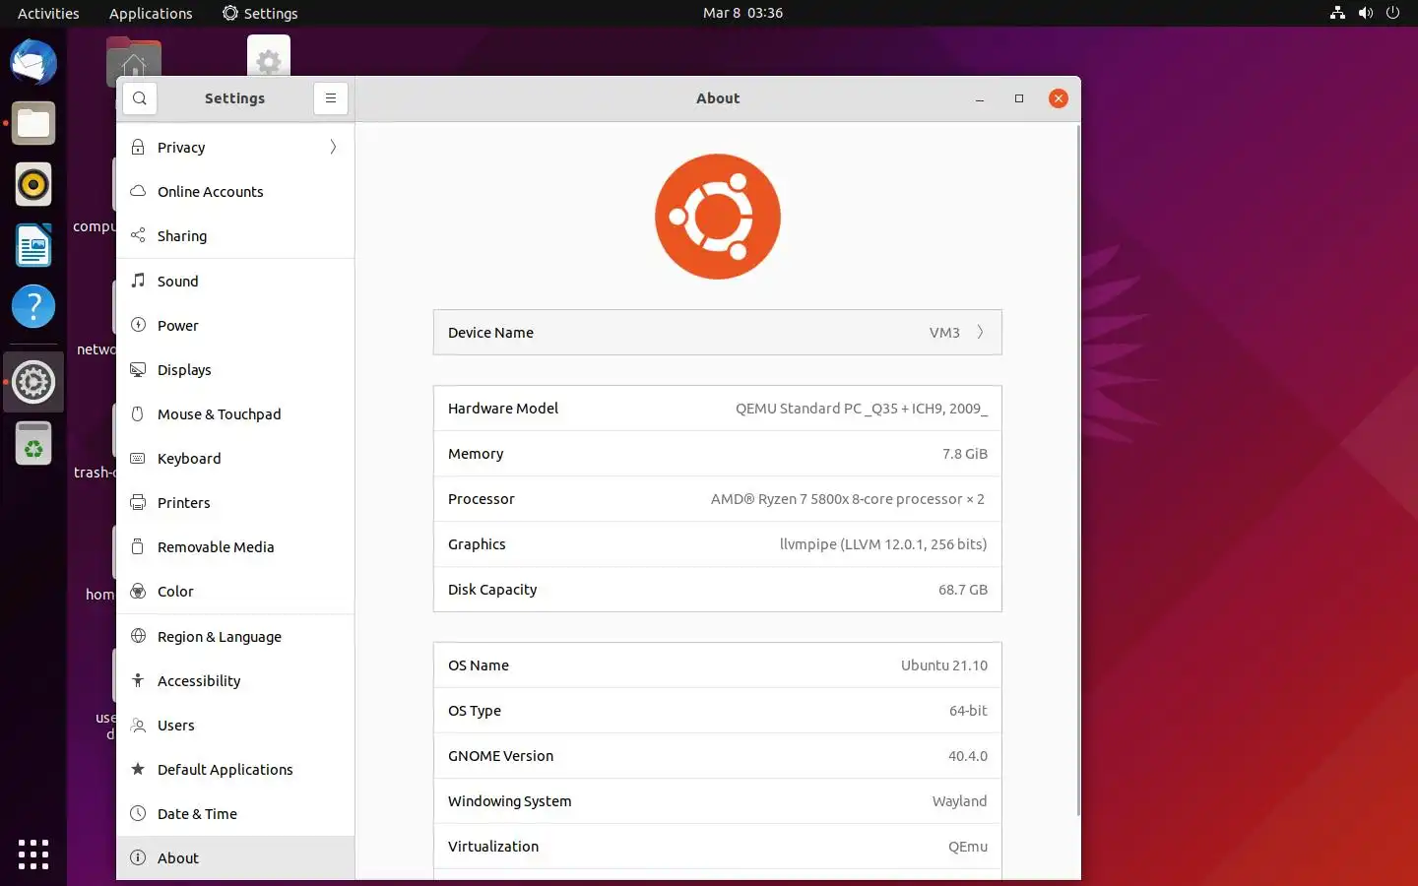Image resolution: width=1418 pixels, height=886 pixels.
Task: Open Activities overview
Action: click(x=48, y=13)
